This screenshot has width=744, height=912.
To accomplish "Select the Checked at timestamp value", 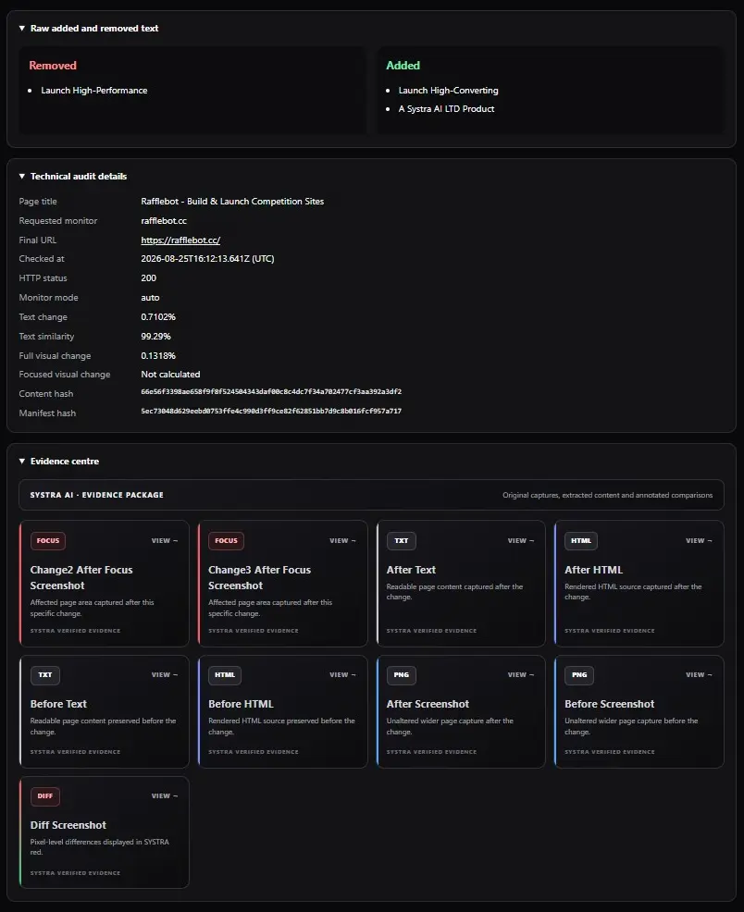I will tap(207, 259).
